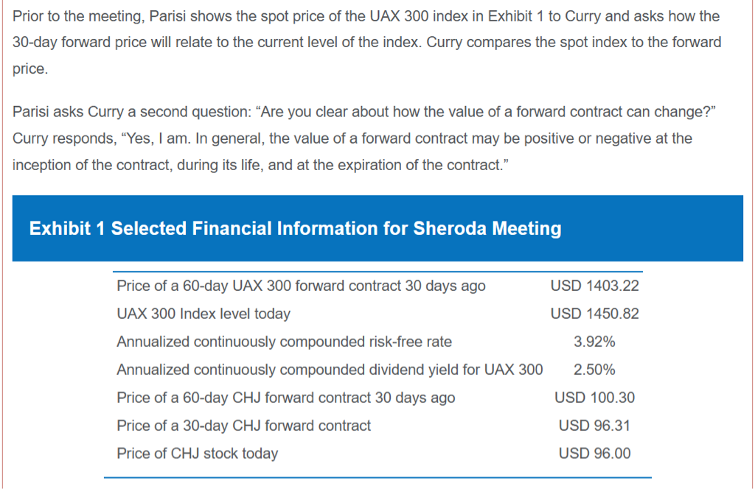Click the USD 96.00 value

(594, 454)
